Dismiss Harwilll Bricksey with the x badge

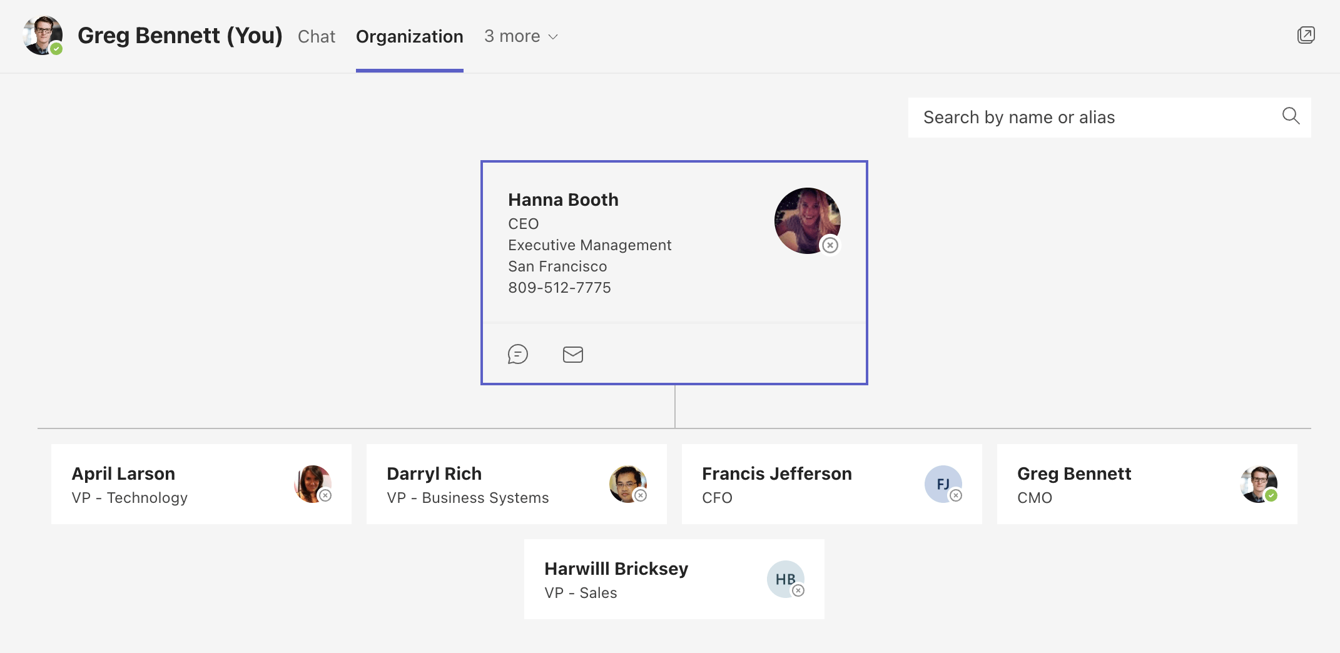(x=798, y=590)
